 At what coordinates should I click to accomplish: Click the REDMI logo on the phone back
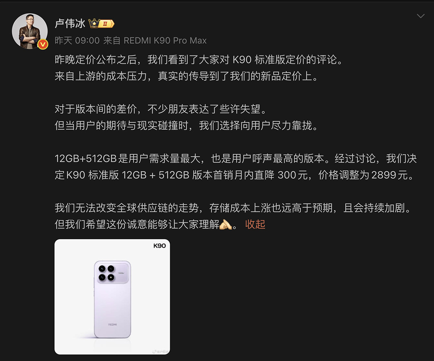[112, 324]
